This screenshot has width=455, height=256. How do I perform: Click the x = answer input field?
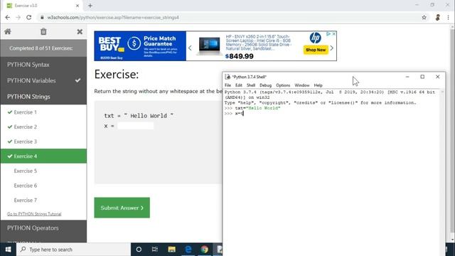pos(136,126)
